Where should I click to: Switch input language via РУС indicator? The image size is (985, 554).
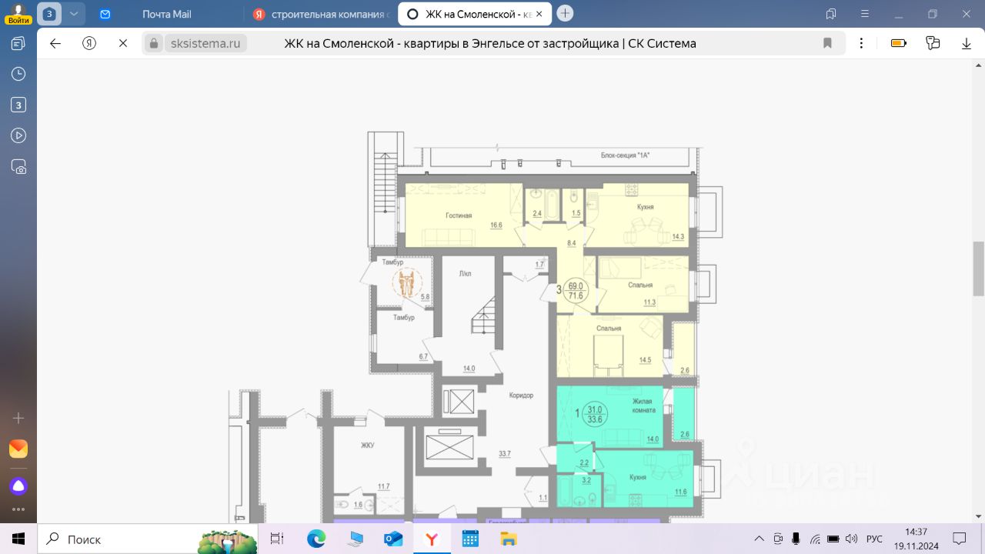(x=874, y=539)
